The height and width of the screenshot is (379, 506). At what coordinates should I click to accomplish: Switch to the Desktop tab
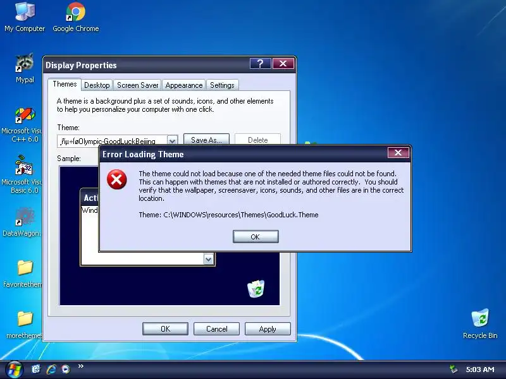tap(97, 85)
